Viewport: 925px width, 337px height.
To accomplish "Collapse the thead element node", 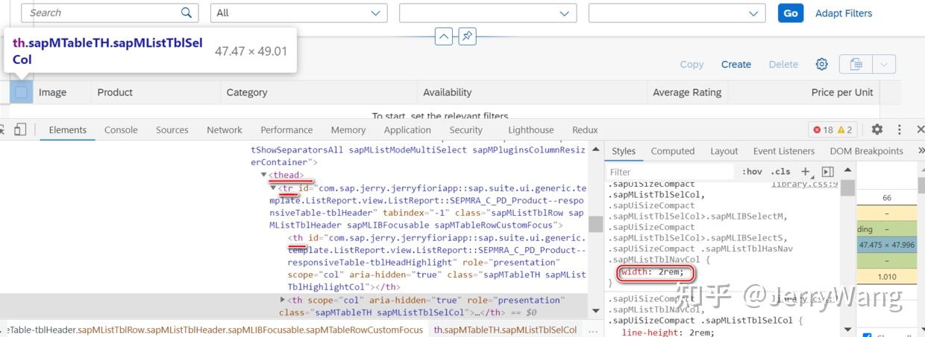I will pyautogui.click(x=264, y=175).
